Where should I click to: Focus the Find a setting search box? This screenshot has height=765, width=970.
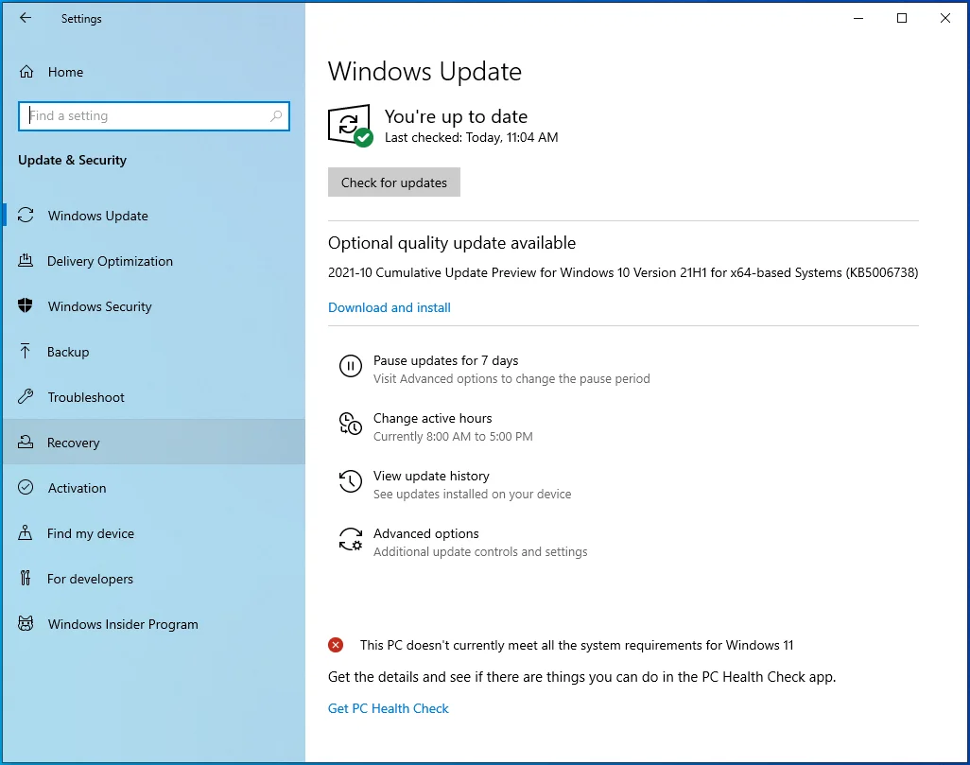point(154,115)
